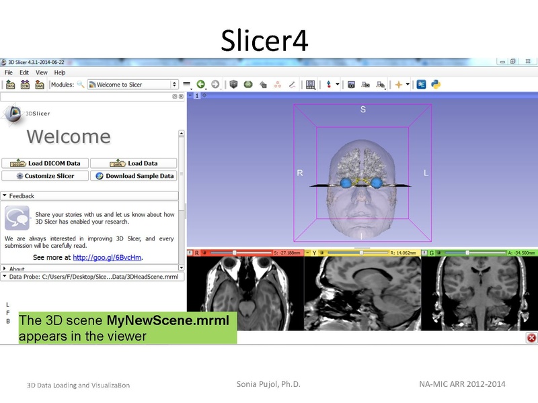Click the Load Data button
Screen dimensions: 538x403
pyautogui.click(x=133, y=163)
